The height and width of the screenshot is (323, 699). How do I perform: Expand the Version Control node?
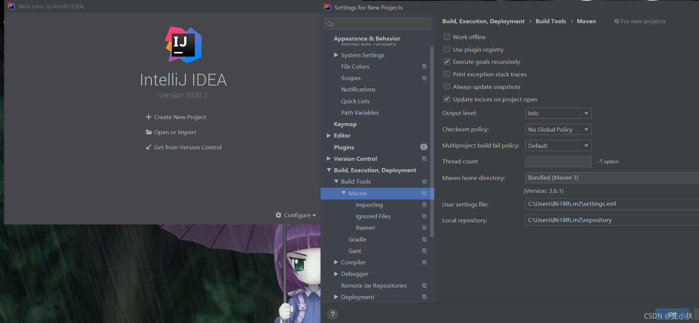click(x=329, y=159)
